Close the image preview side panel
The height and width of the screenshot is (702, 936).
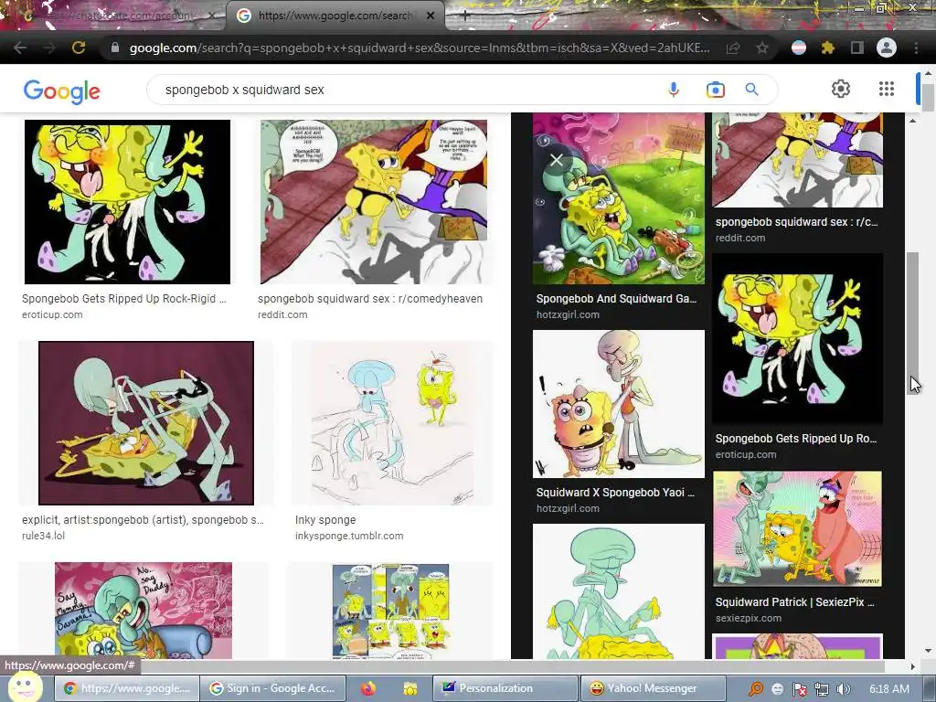(557, 160)
